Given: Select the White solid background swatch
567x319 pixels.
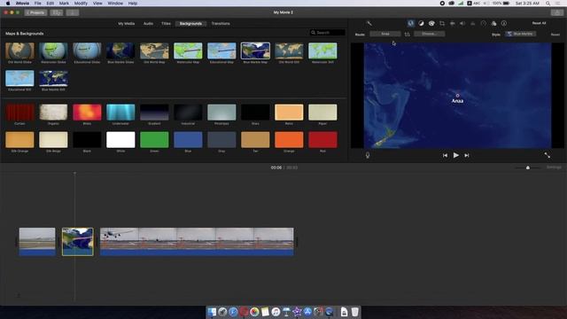Looking at the screenshot, I should click(x=120, y=140).
